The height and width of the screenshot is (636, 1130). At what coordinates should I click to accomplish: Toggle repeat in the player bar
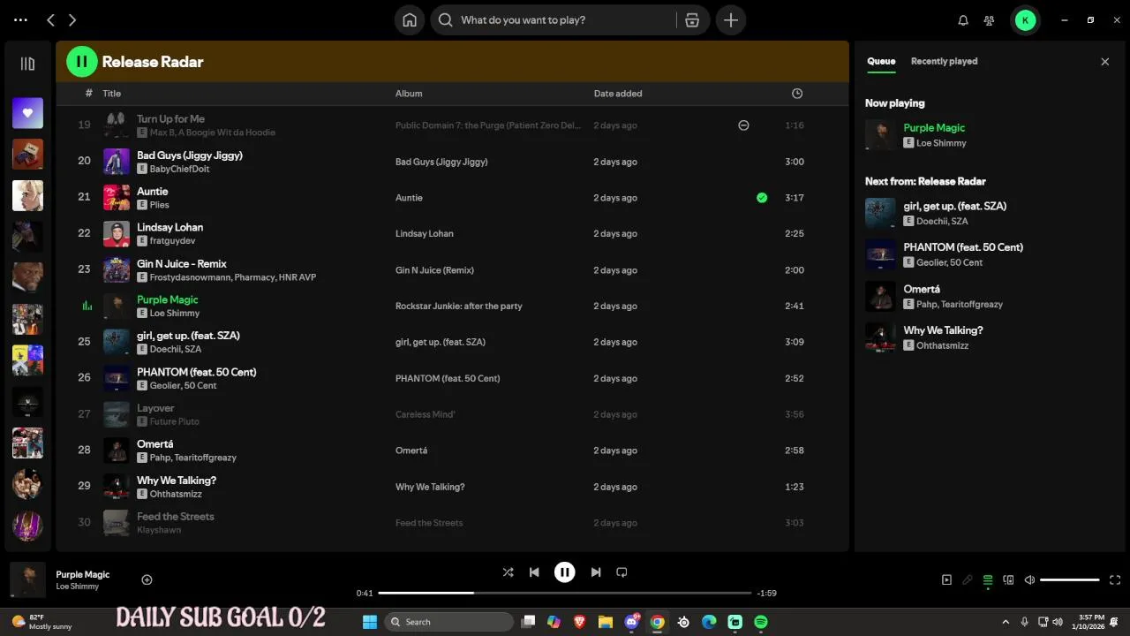(621, 572)
